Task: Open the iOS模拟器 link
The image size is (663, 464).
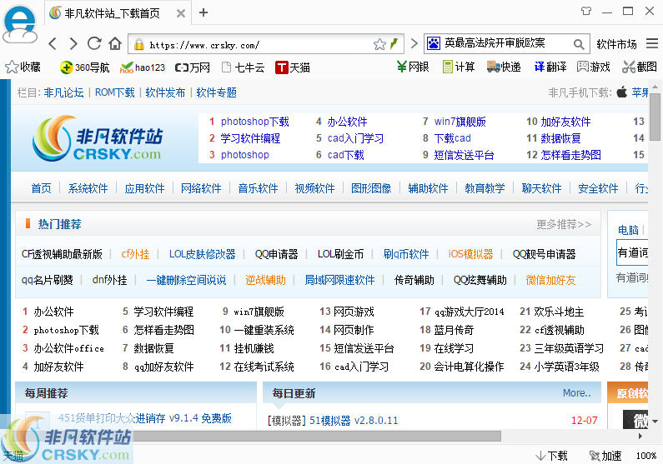Action: pyautogui.click(x=470, y=254)
